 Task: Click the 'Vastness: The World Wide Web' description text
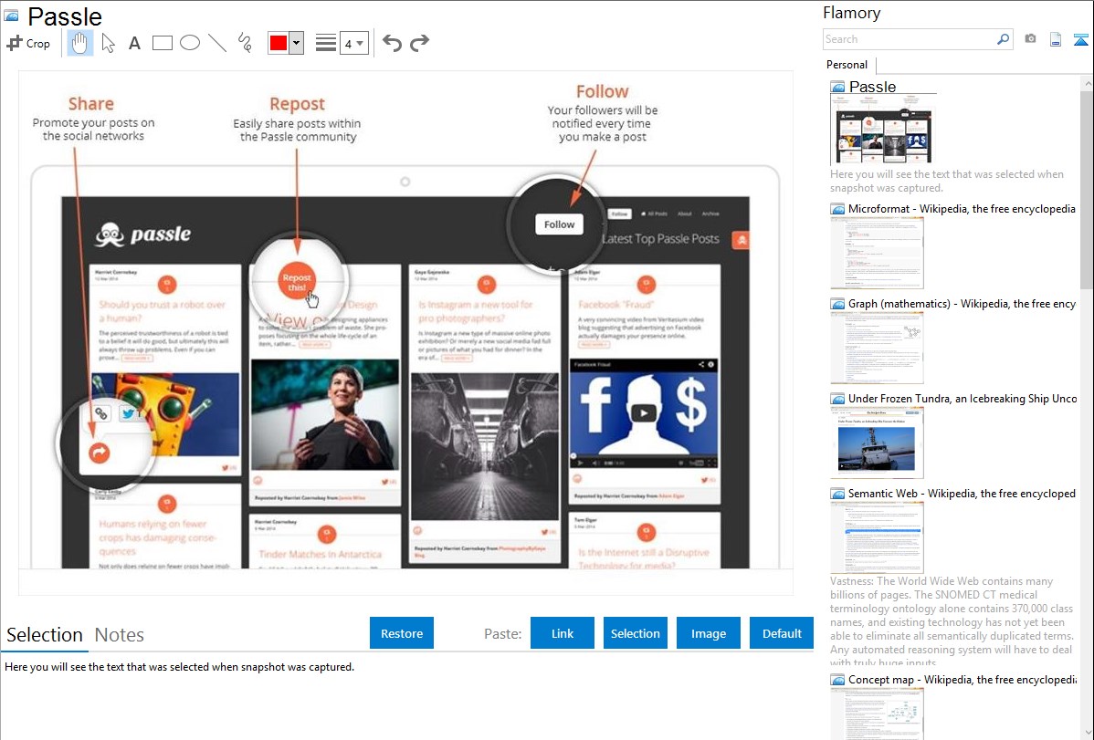pyautogui.click(x=952, y=622)
